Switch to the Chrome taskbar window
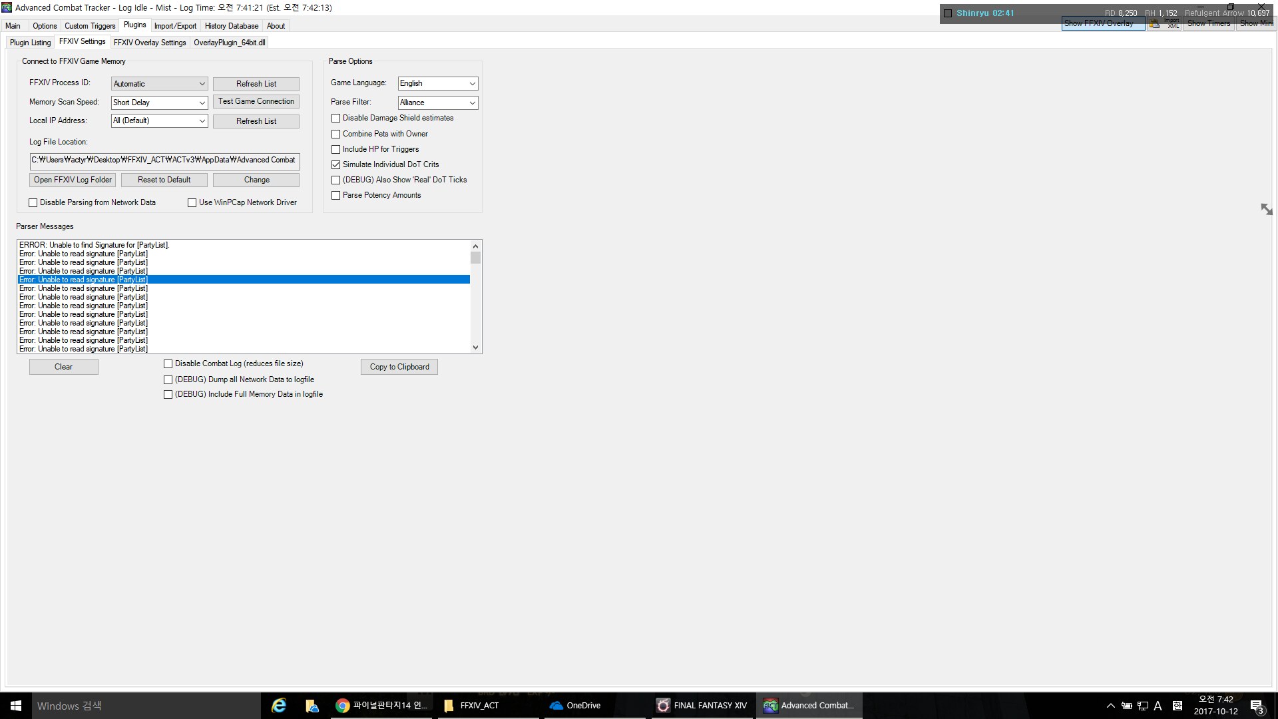The height and width of the screenshot is (719, 1278). [382, 706]
